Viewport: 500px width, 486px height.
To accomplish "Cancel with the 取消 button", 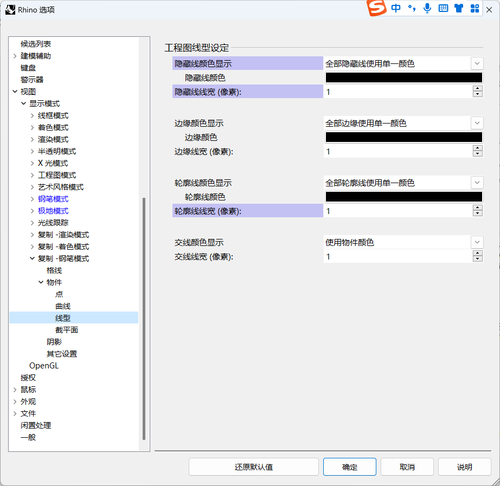I will coord(407,467).
